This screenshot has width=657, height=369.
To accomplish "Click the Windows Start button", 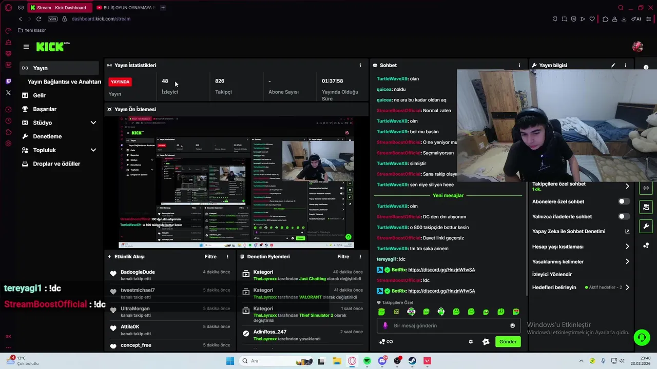I will tap(230, 361).
